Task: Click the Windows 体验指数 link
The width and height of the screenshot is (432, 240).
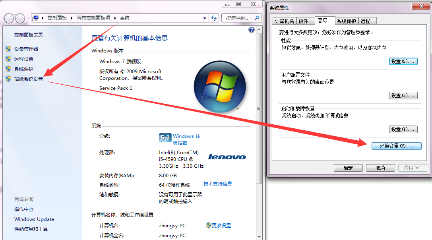Action: point(186,139)
